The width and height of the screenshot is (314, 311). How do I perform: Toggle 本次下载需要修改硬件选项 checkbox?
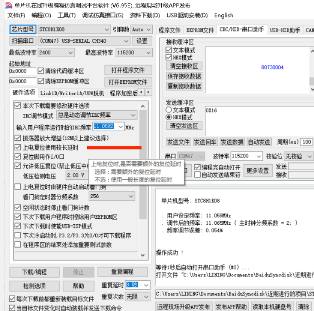tap(18, 106)
